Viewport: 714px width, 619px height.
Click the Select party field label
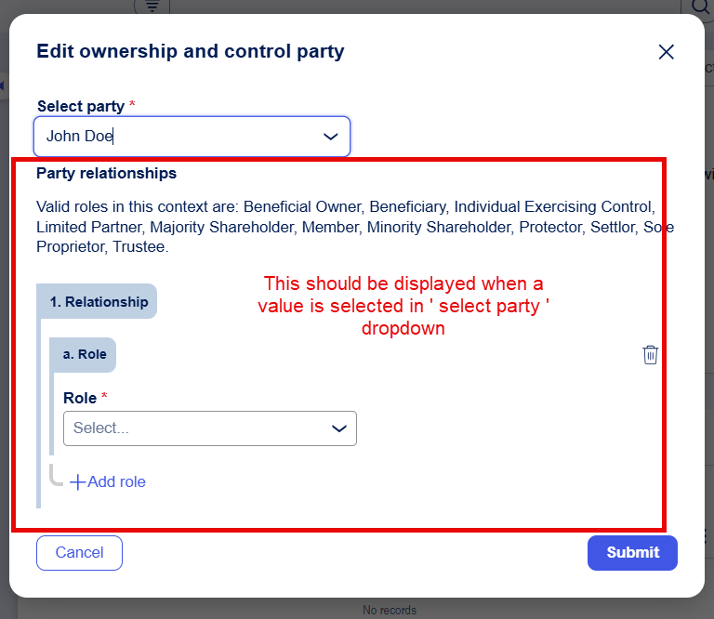tap(81, 106)
